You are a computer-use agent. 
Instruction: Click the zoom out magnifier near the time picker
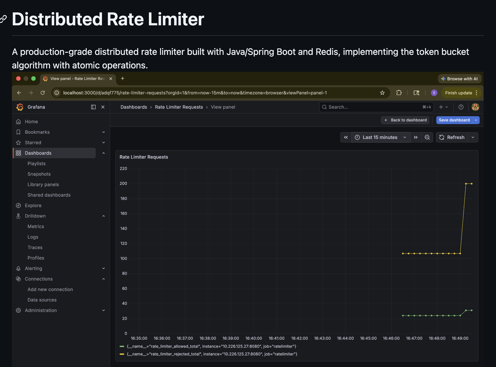point(427,137)
